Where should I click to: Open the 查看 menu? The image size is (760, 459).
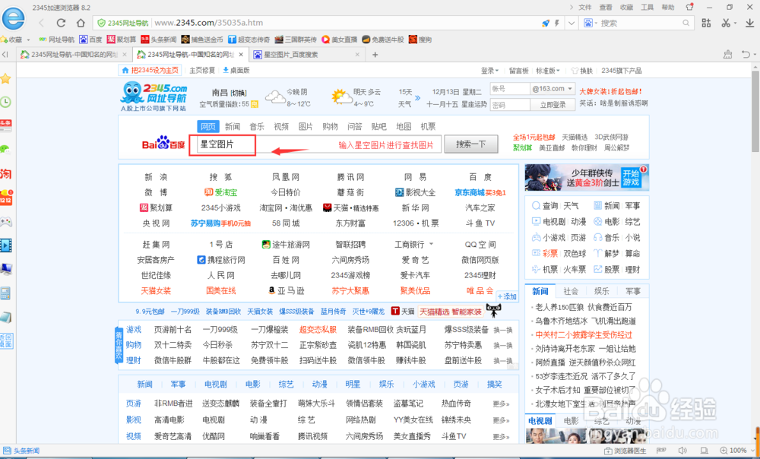606,7
